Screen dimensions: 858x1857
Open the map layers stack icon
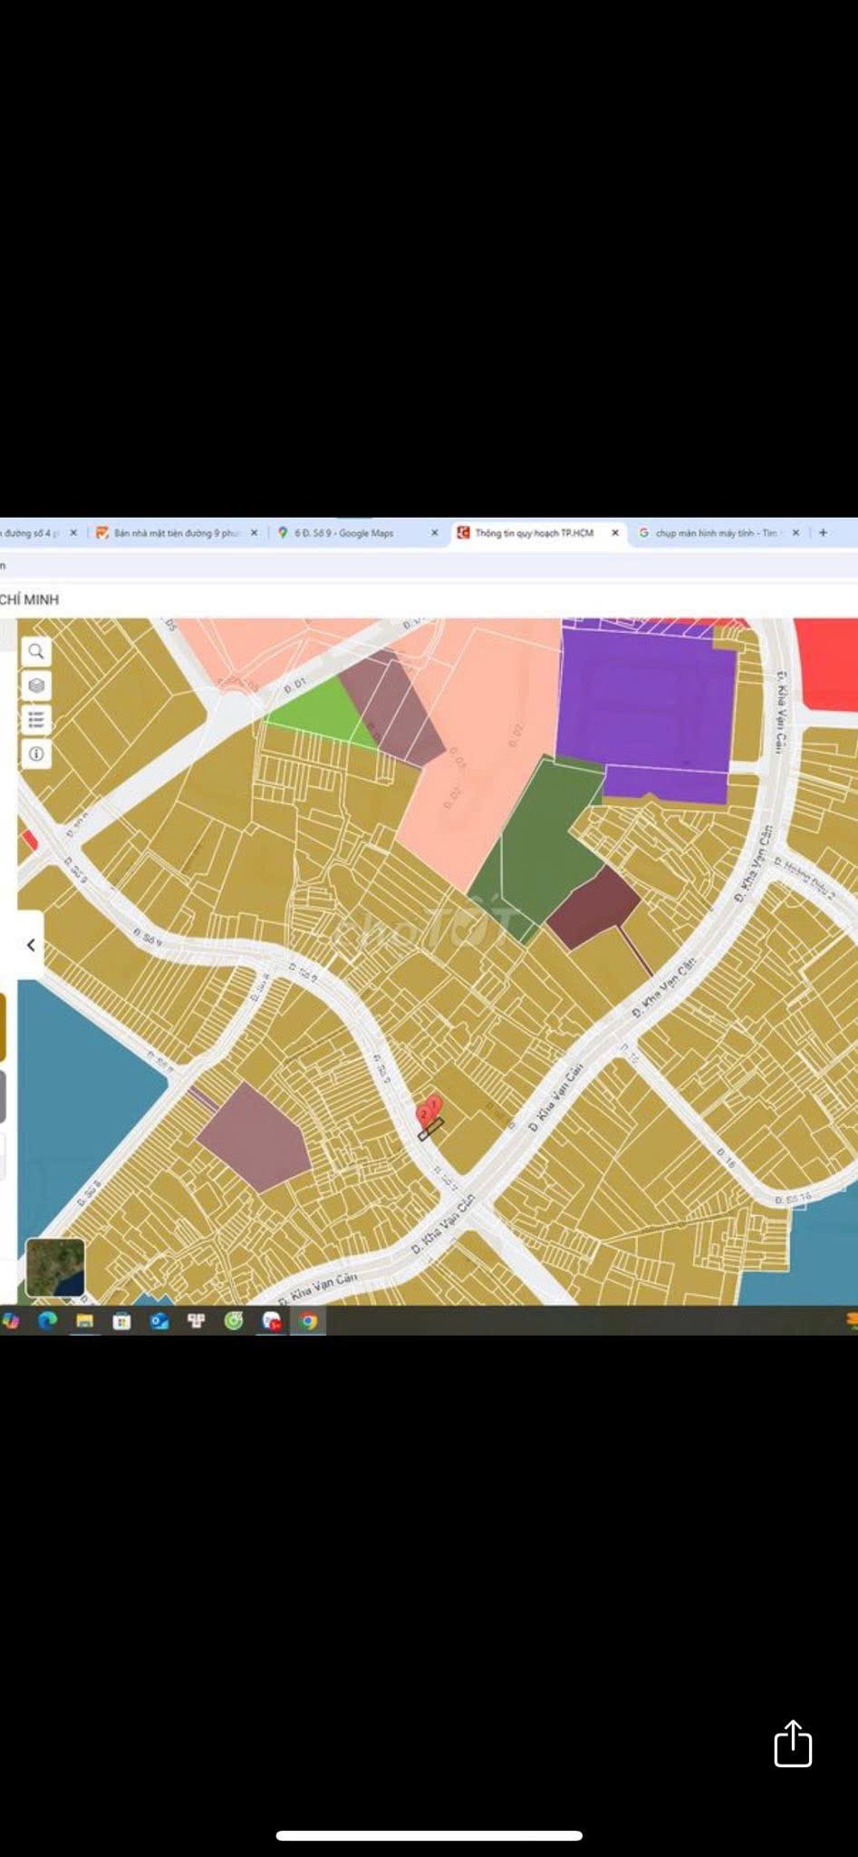[x=36, y=685]
